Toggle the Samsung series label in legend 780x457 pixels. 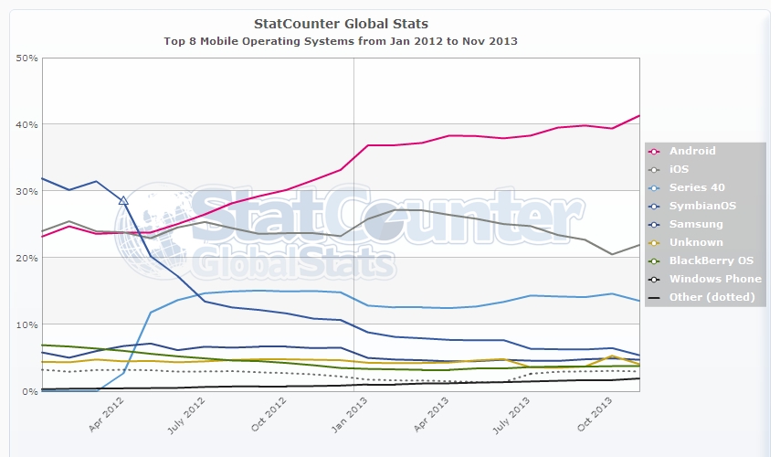click(x=695, y=224)
